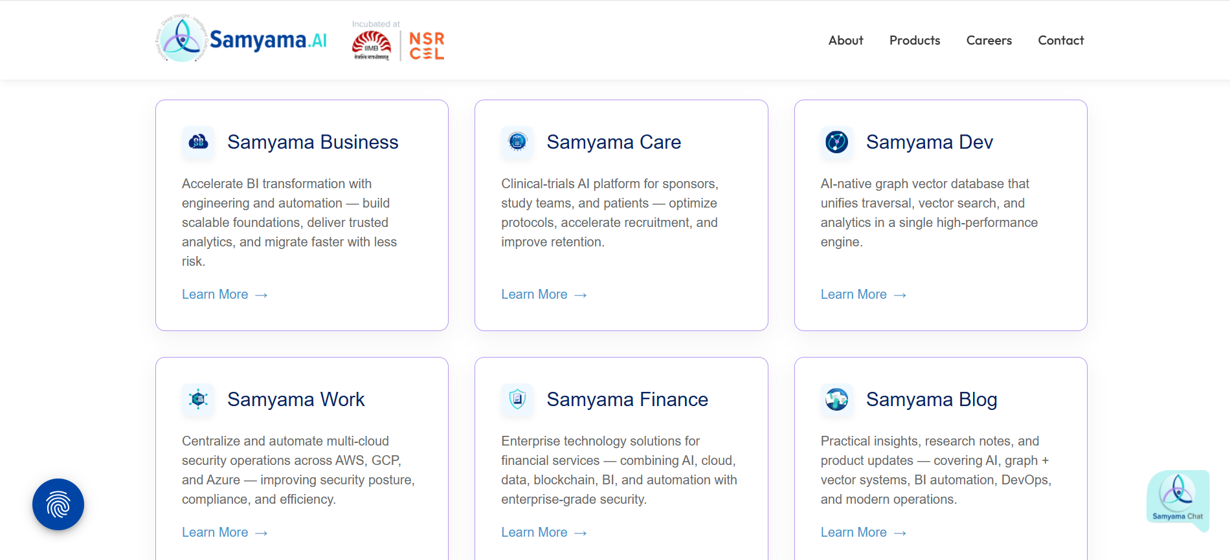Viewport: 1230px width, 560px height.
Task: Select the Samyama Work heading
Action: pyautogui.click(x=296, y=399)
